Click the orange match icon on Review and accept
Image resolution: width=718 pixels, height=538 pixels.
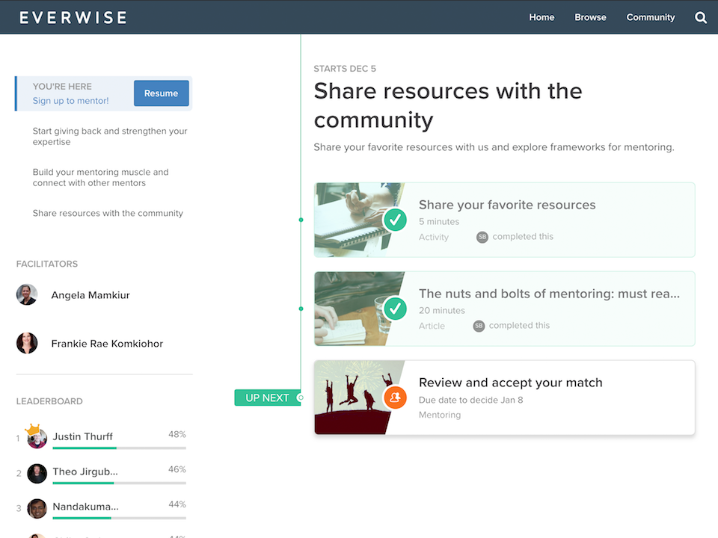(x=395, y=398)
